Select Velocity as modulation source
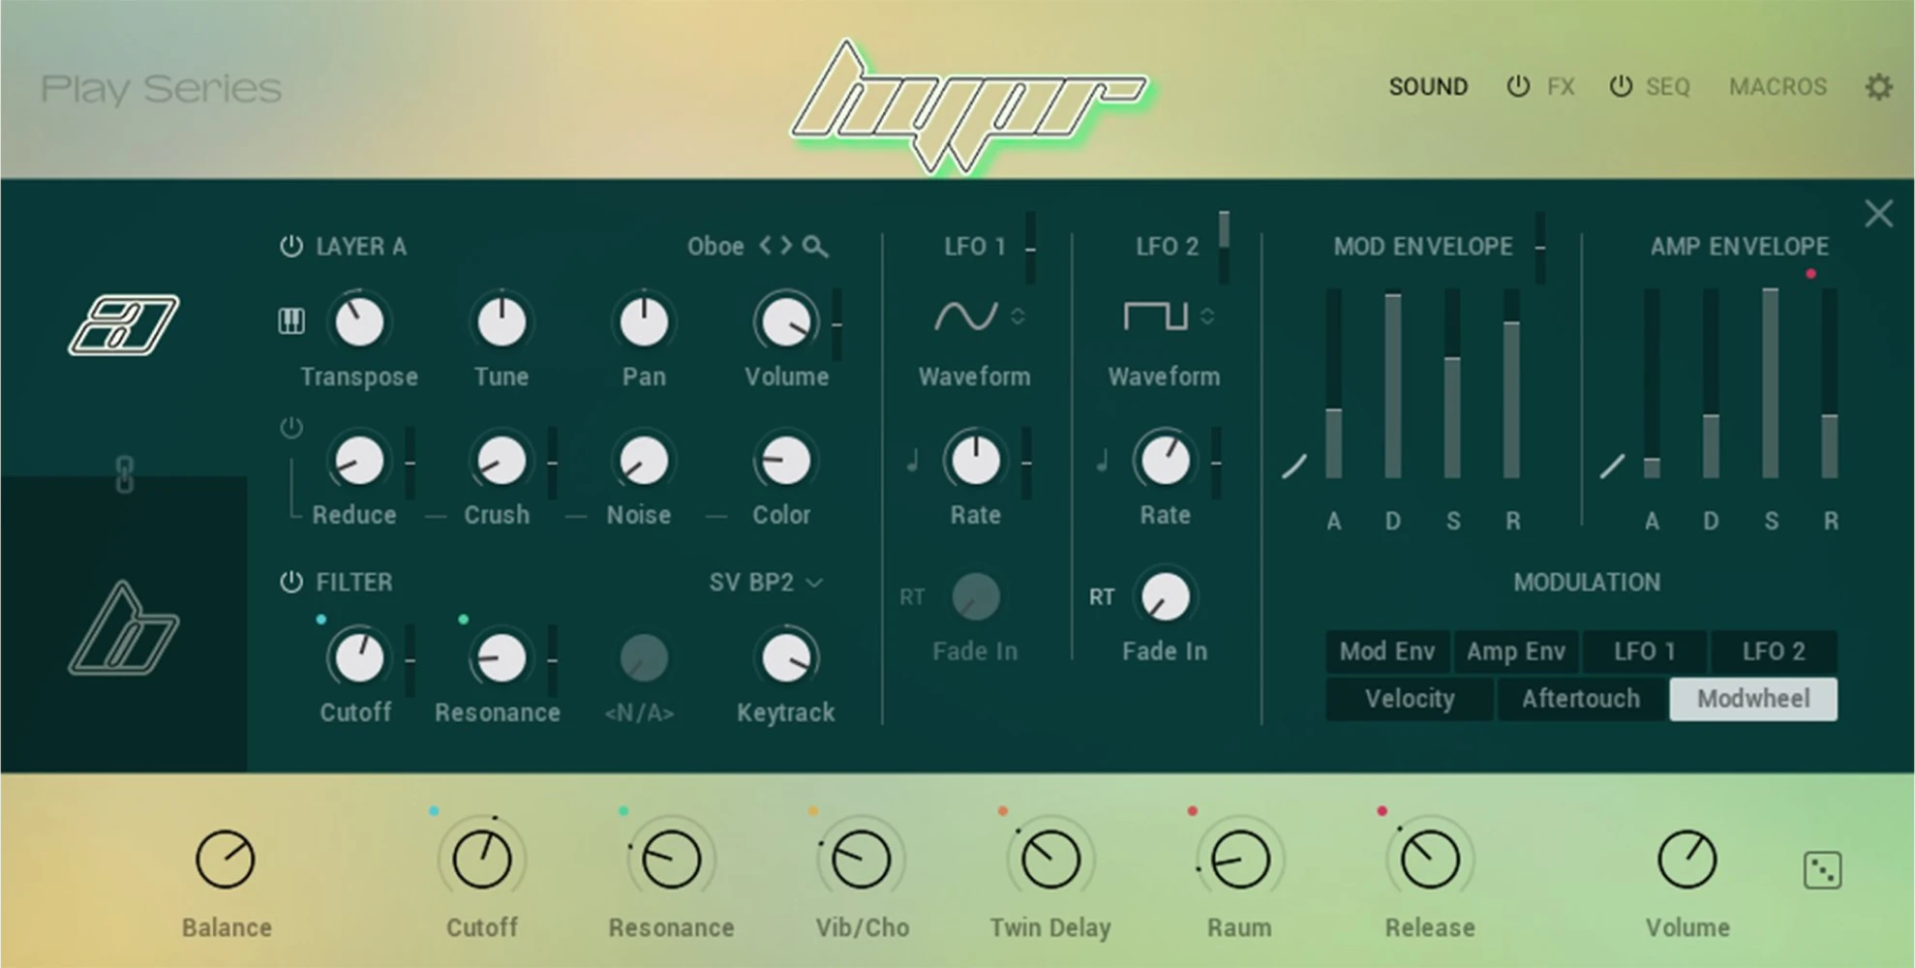Viewport: 1915px width, 968px height. pos(1409,698)
